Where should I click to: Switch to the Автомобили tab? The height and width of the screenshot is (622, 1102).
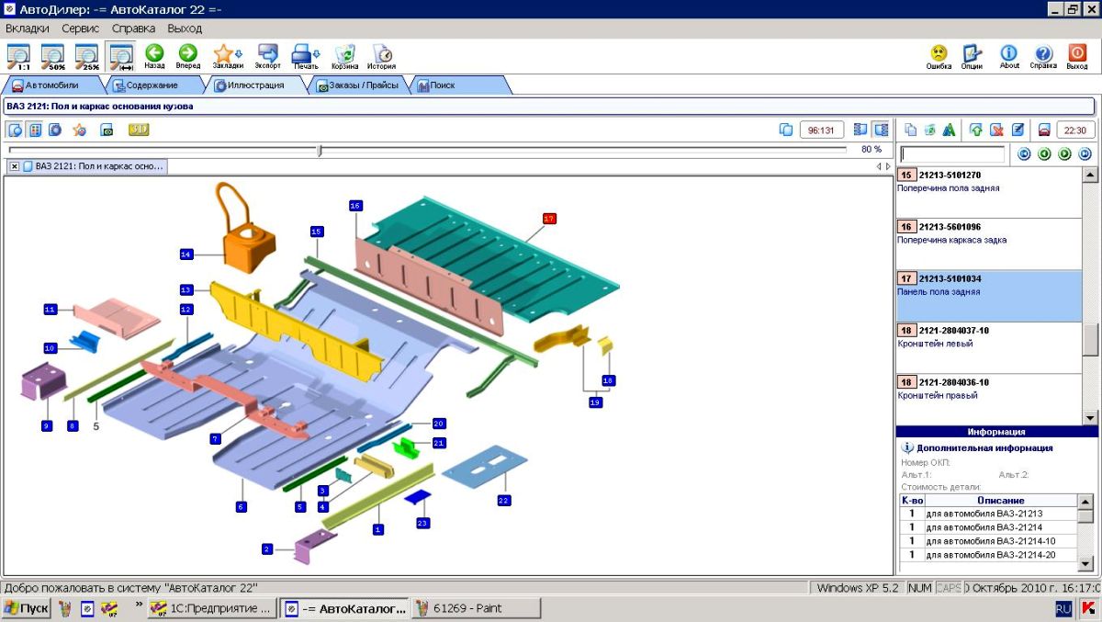(51, 85)
